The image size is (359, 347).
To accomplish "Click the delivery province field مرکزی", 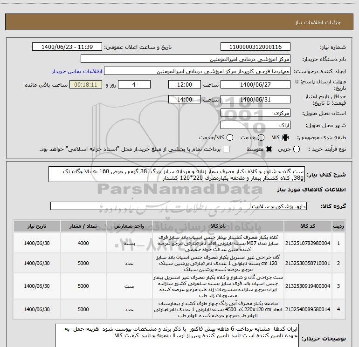I will [255, 113].
